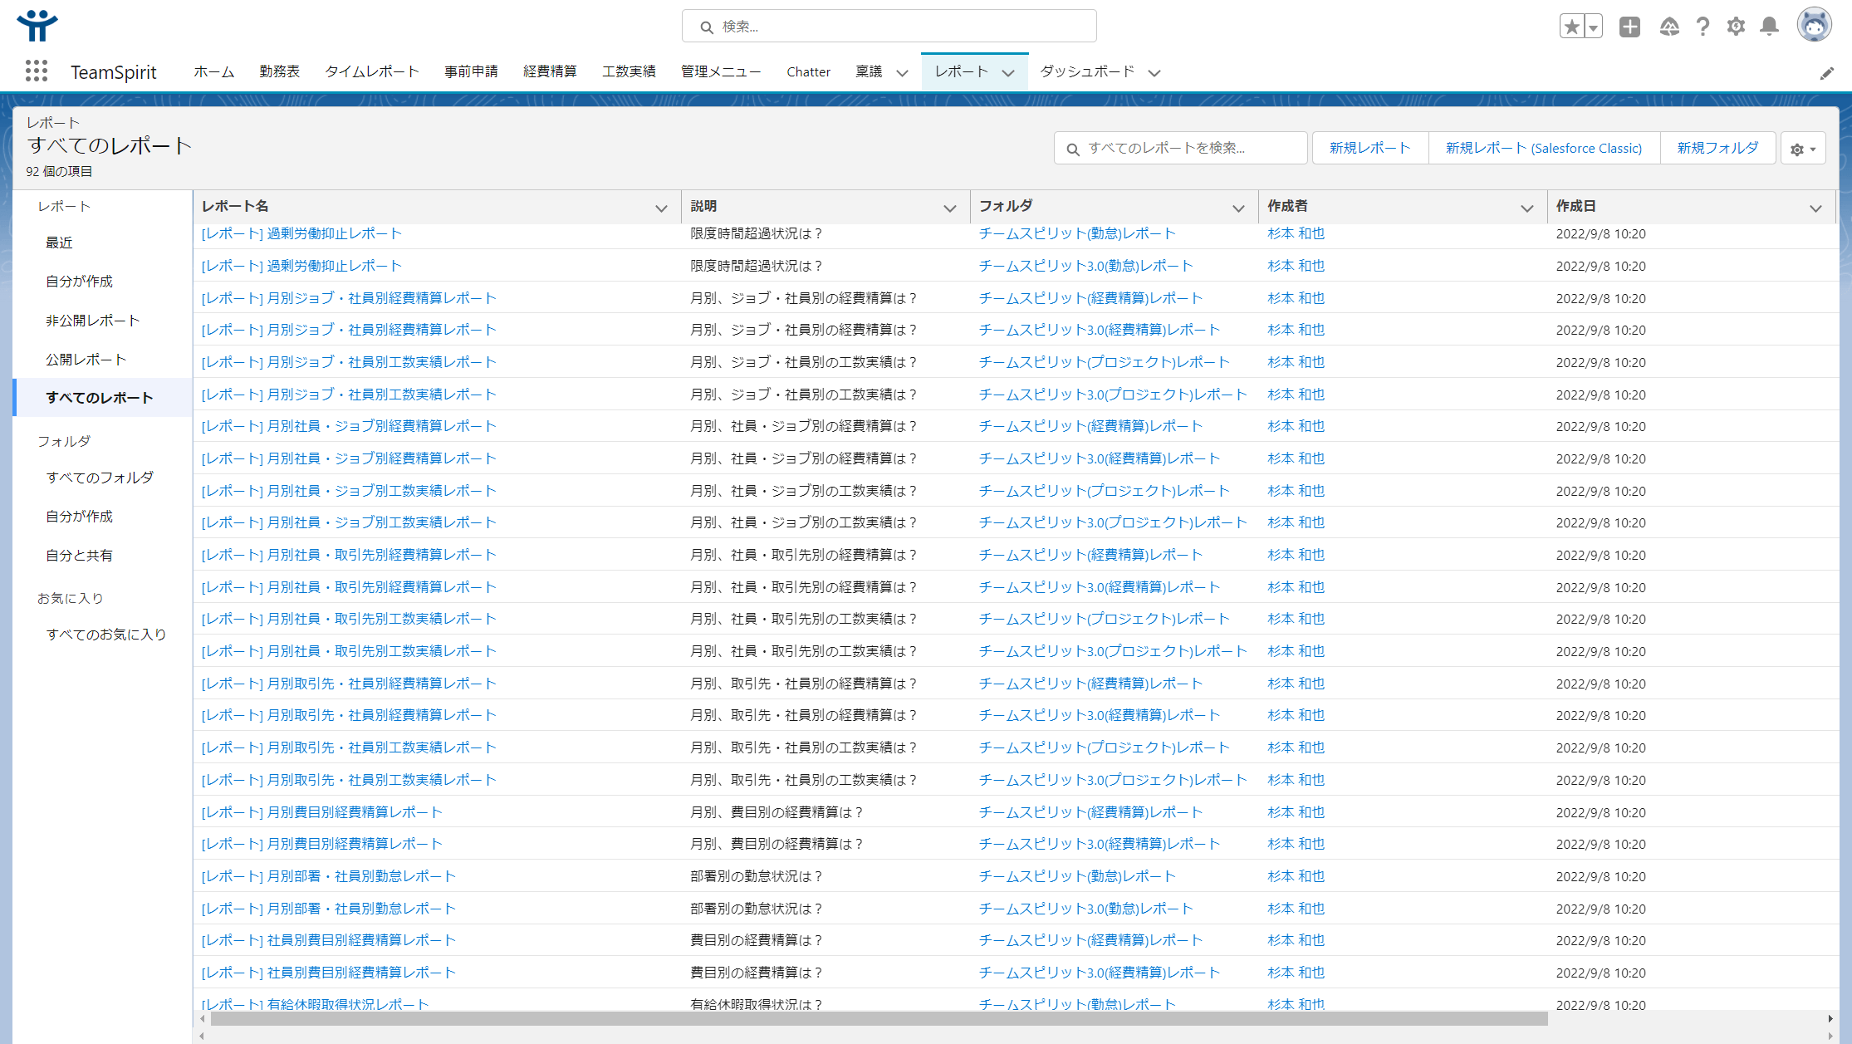Screen dimensions: 1852x1044
Task: Click the favorites star icon
Action: (1571, 27)
